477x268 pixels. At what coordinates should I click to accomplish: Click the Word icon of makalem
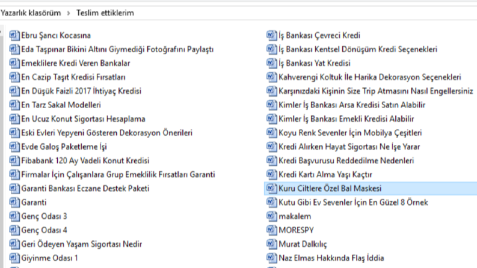[272, 216]
